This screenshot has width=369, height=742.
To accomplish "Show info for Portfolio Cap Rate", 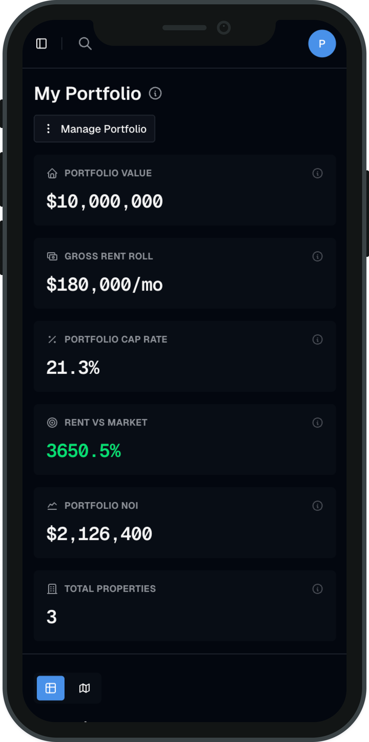I will (x=317, y=339).
